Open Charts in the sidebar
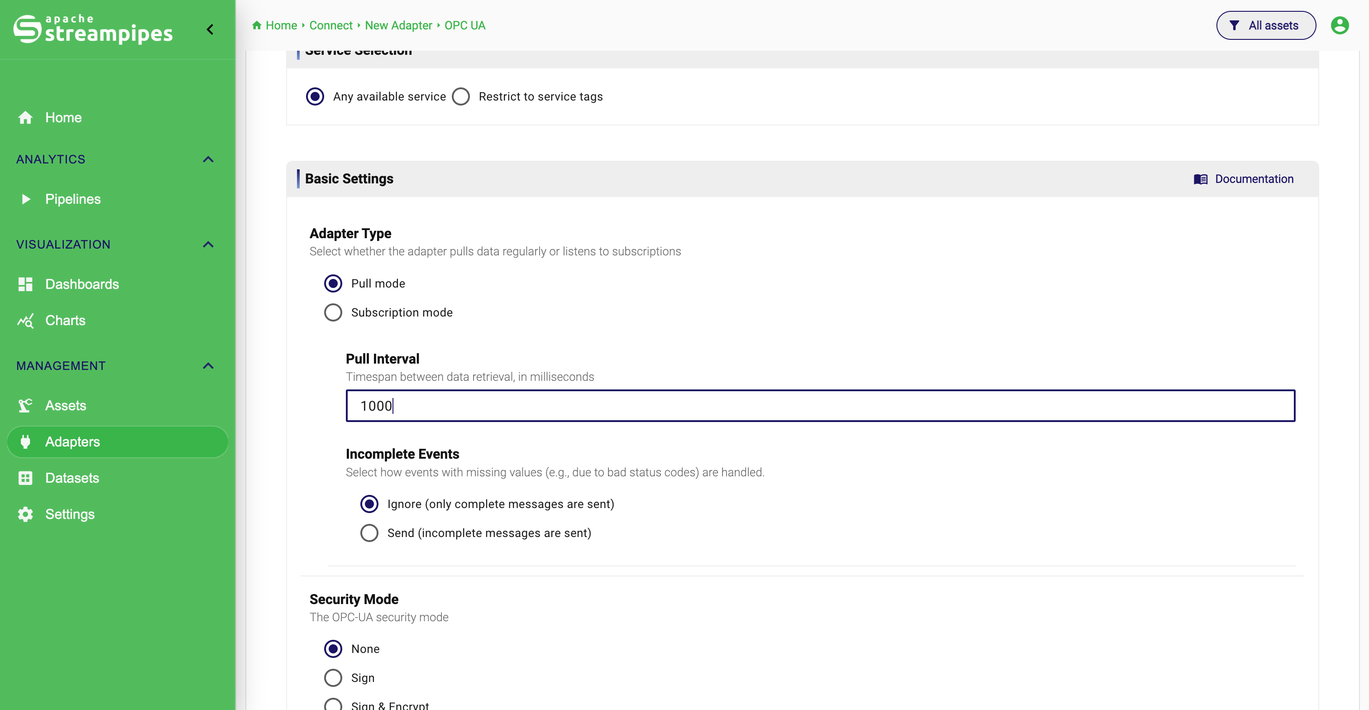The width and height of the screenshot is (1369, 710). 117,321
